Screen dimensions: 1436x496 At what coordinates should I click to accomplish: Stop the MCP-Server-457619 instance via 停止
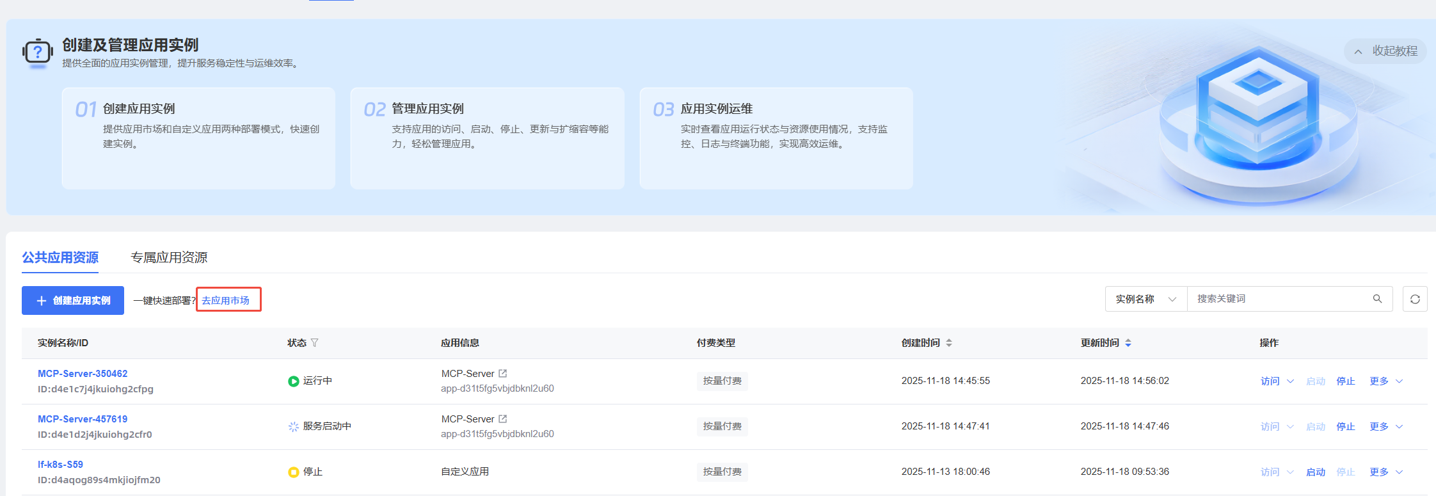[x=1346, y=427]
